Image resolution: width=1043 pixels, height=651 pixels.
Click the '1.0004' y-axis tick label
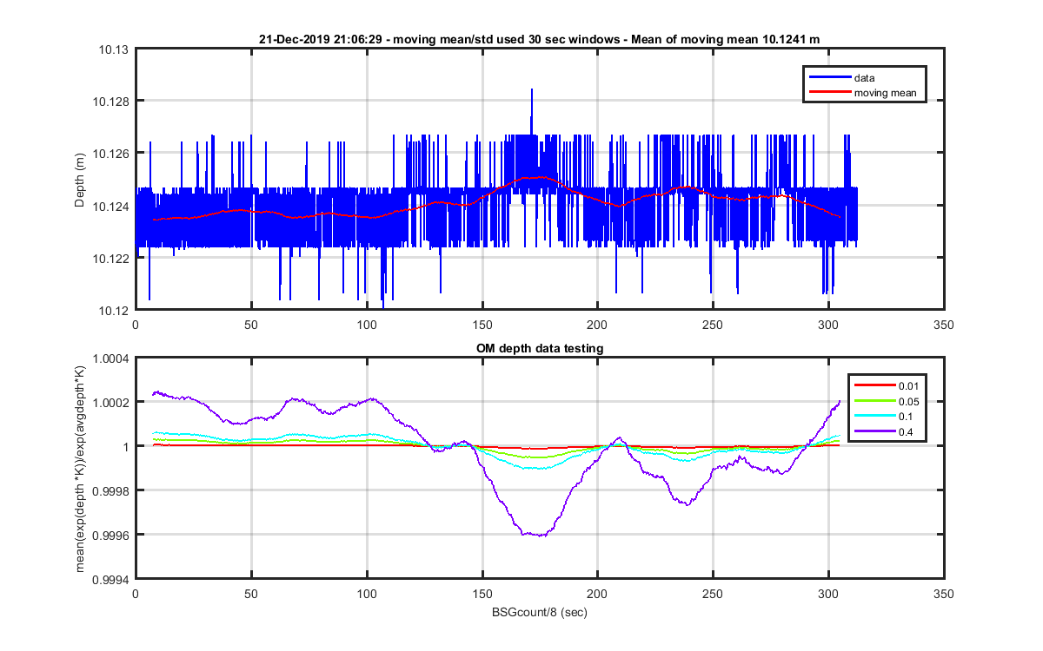click(x=111, y=358)
